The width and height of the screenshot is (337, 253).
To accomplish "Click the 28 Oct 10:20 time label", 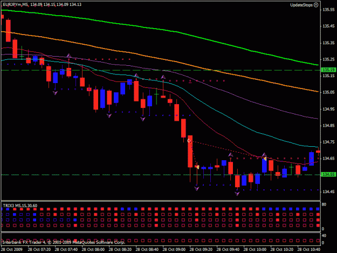I will (x=282, y=249).
